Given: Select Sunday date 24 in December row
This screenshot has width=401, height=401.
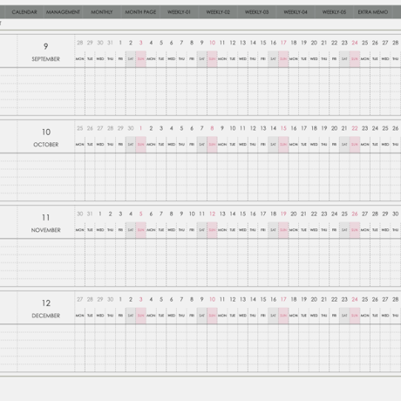Looking at the screenshot, I should point(355,299).
